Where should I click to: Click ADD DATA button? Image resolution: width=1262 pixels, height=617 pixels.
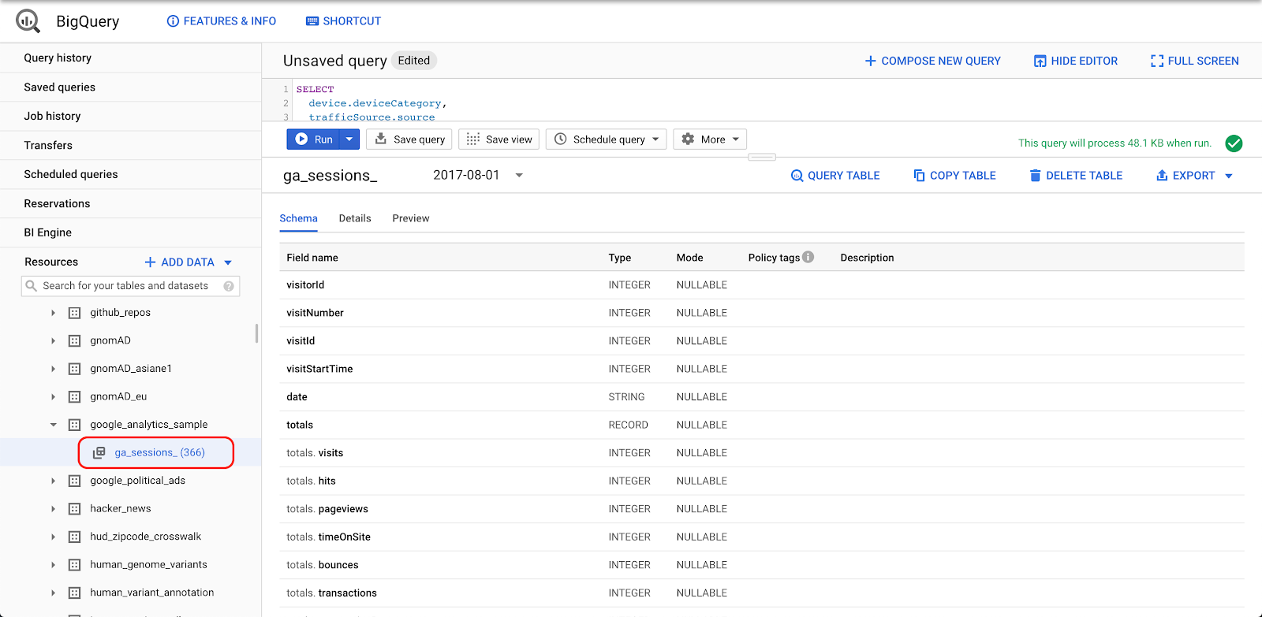179,262
